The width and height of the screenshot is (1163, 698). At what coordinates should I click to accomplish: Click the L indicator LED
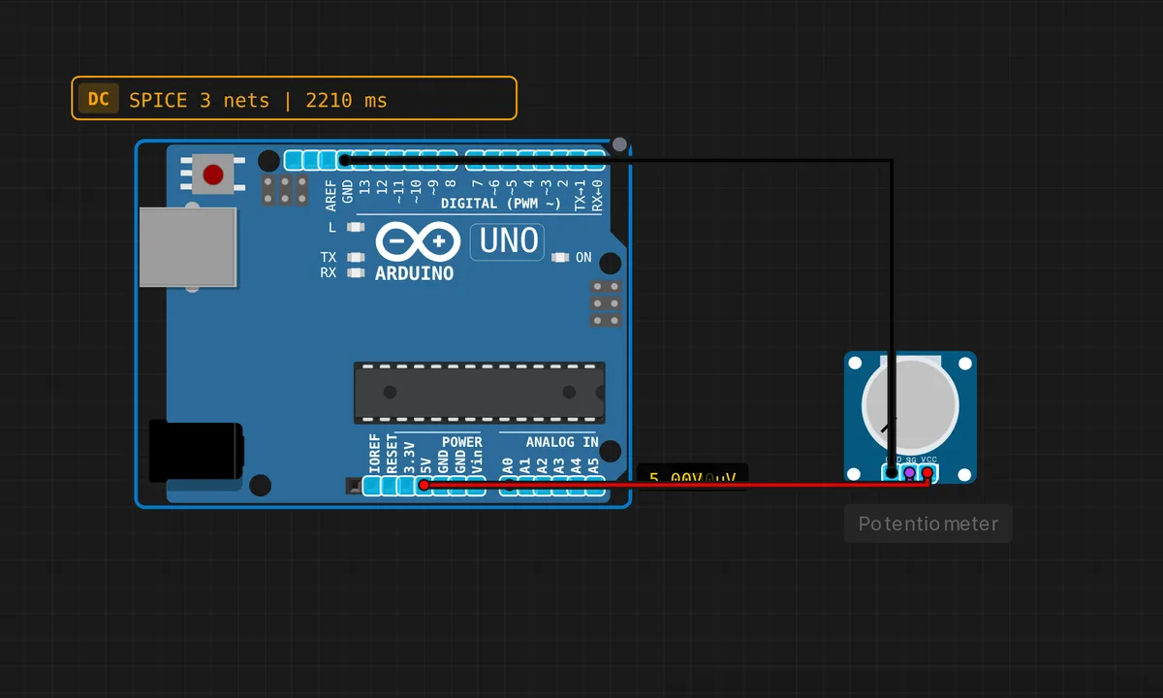click(x=356, y=227)
